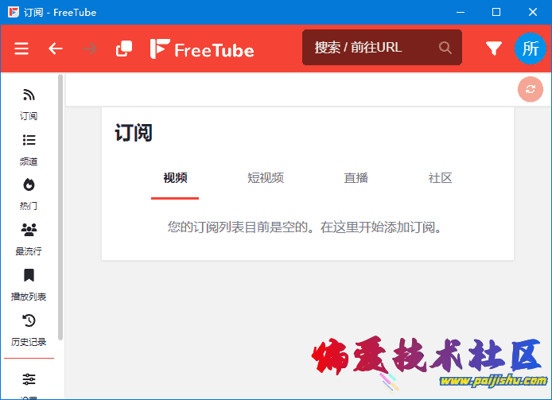Click the search magnifier icon
The width and height of the screenshot is (552, 400).
point(445,48)
